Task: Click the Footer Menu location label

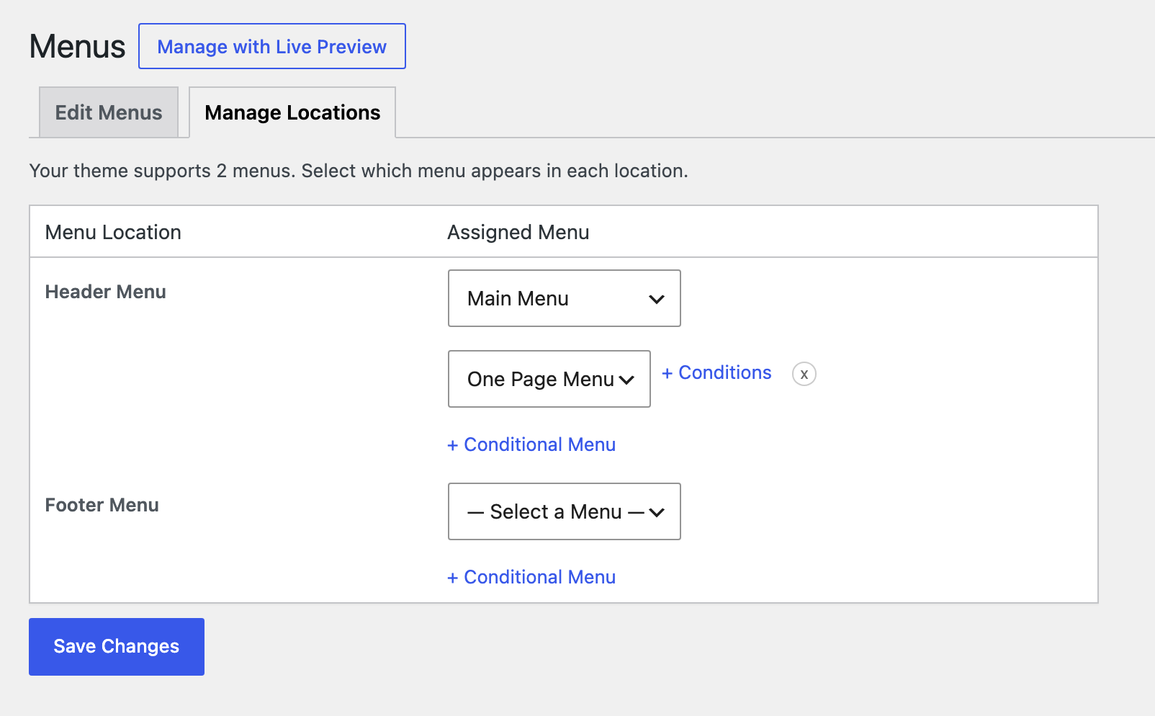Action: click(x=102, y=505)
